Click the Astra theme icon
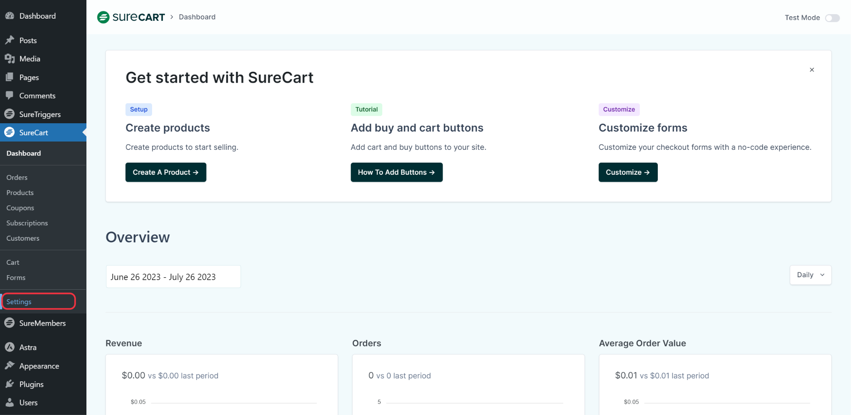This screenshot has width=851, height=415. pos(10,347)
